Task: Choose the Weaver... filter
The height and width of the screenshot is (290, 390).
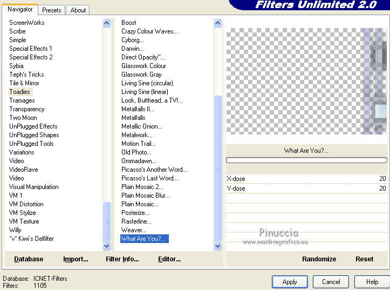Action: (x=134, y=230)
